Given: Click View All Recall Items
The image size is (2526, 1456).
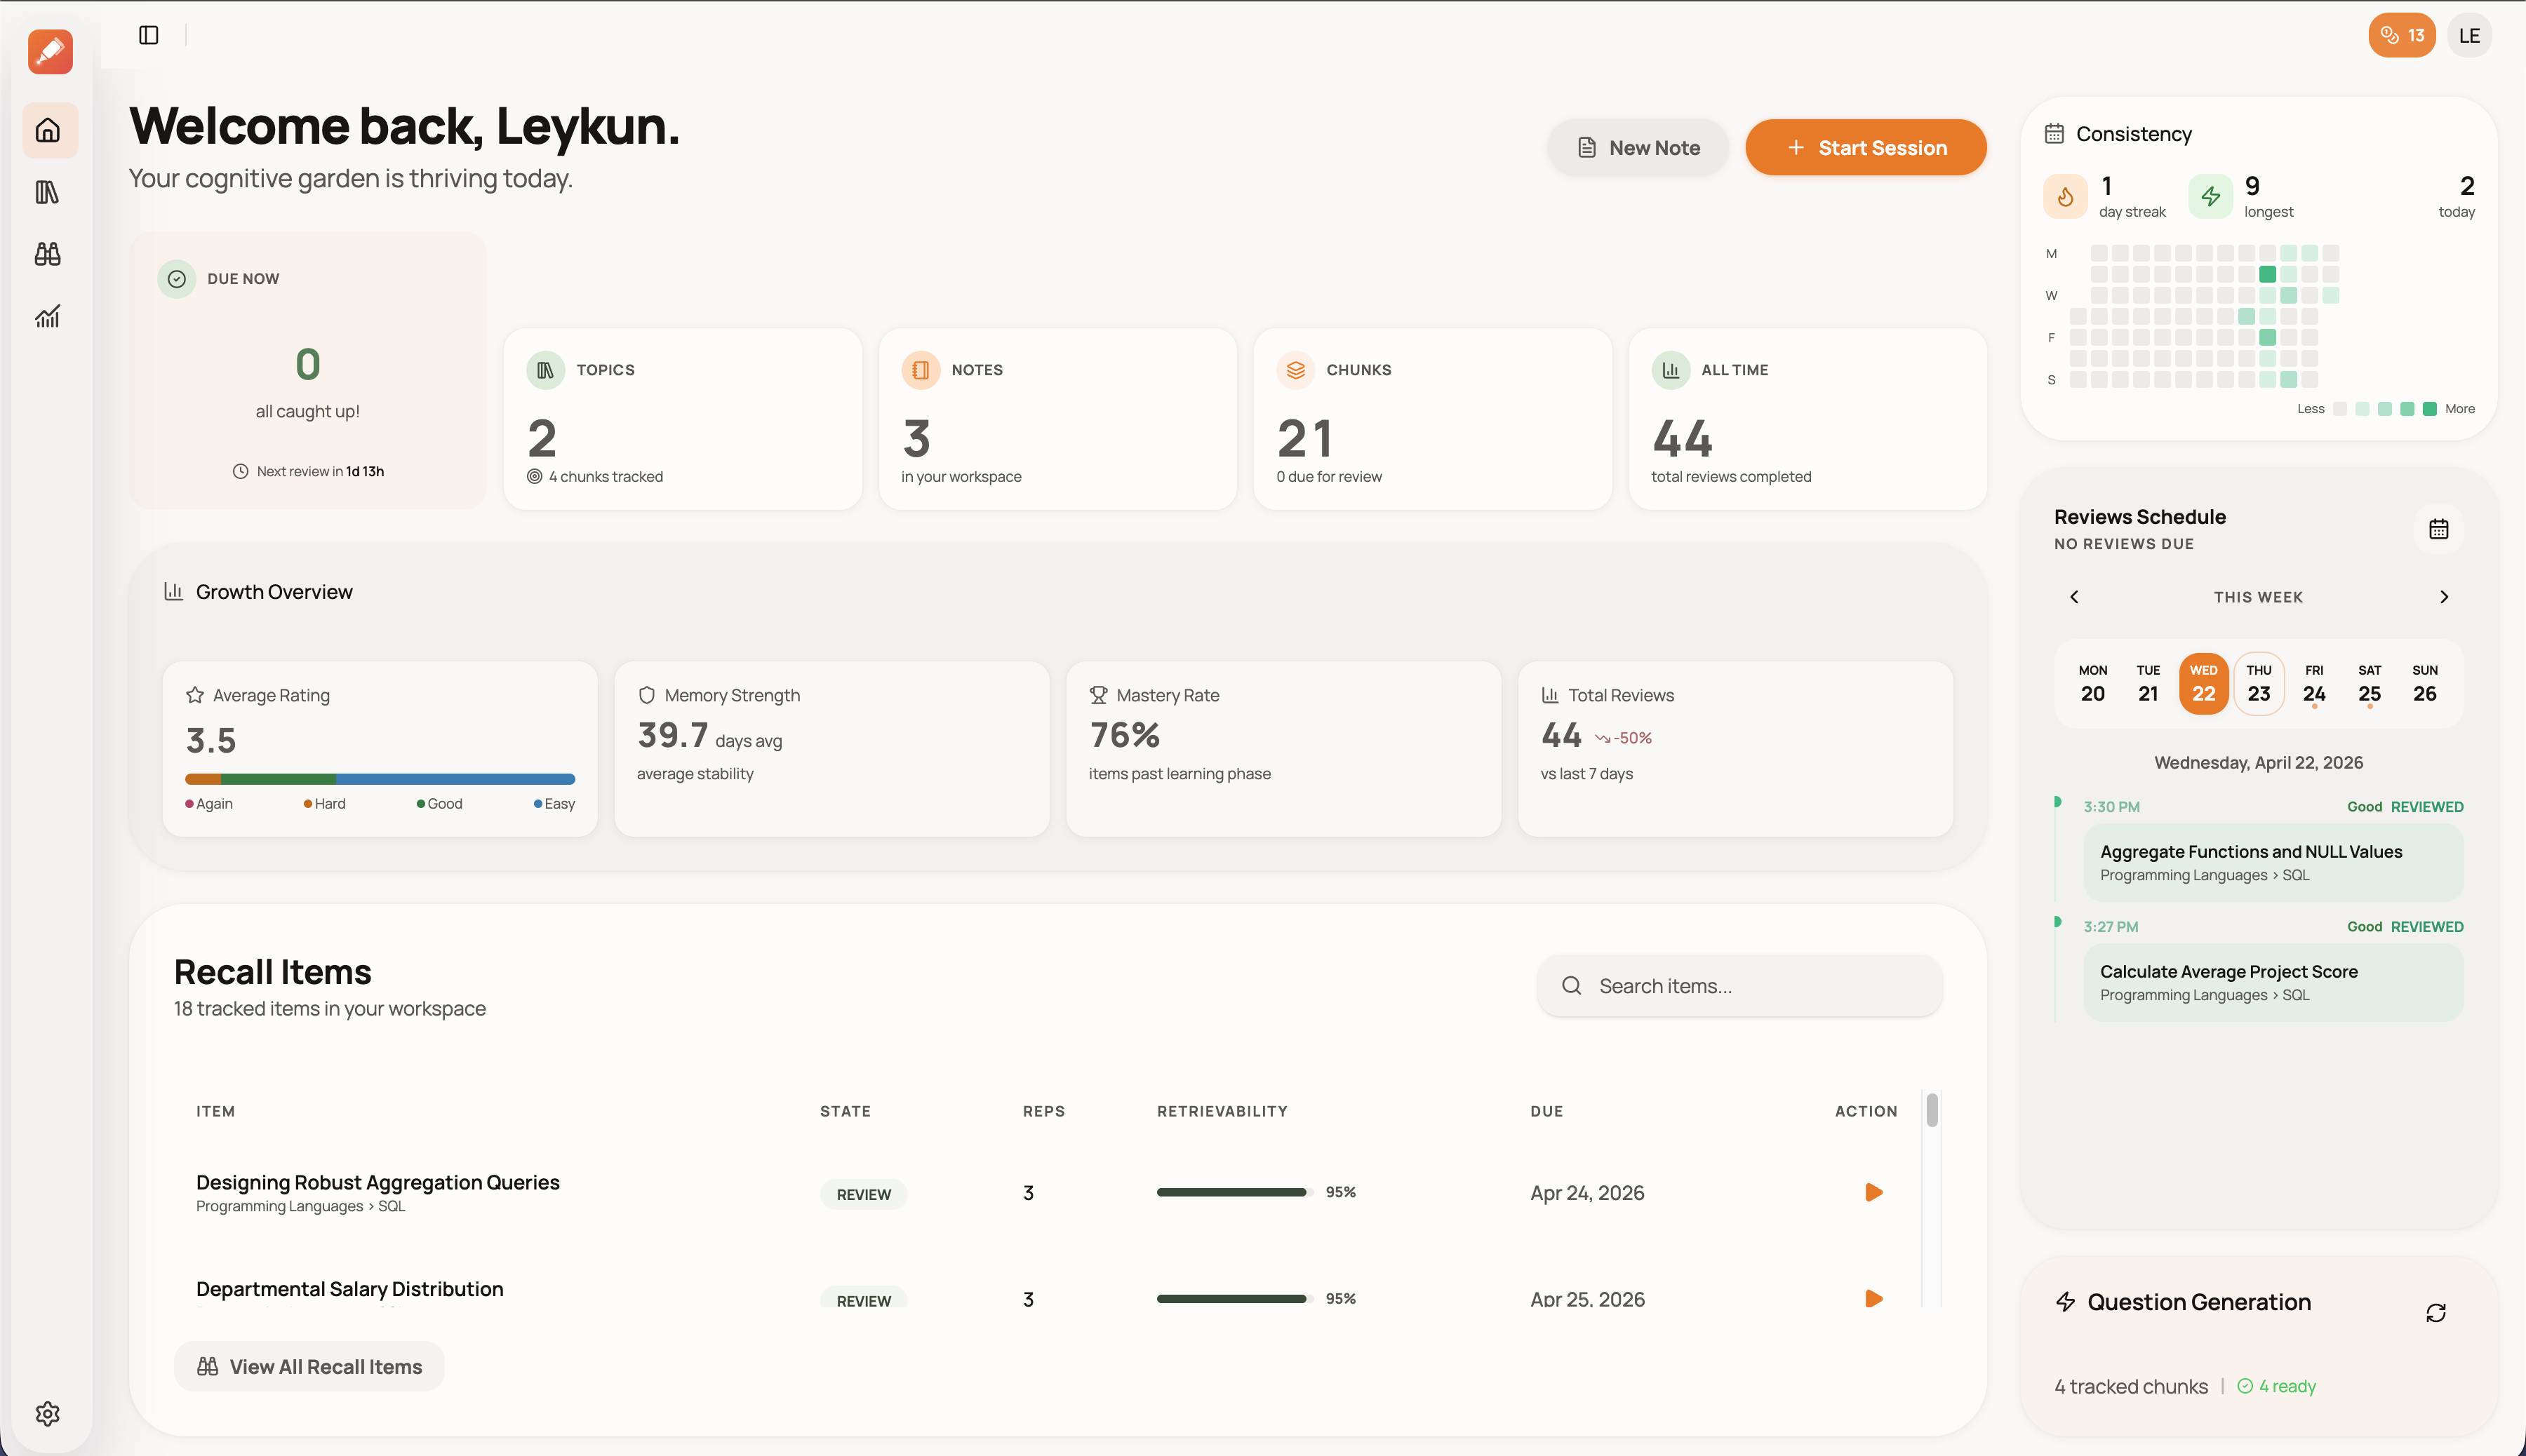Looking at the screenshot, I should 309,1366.
